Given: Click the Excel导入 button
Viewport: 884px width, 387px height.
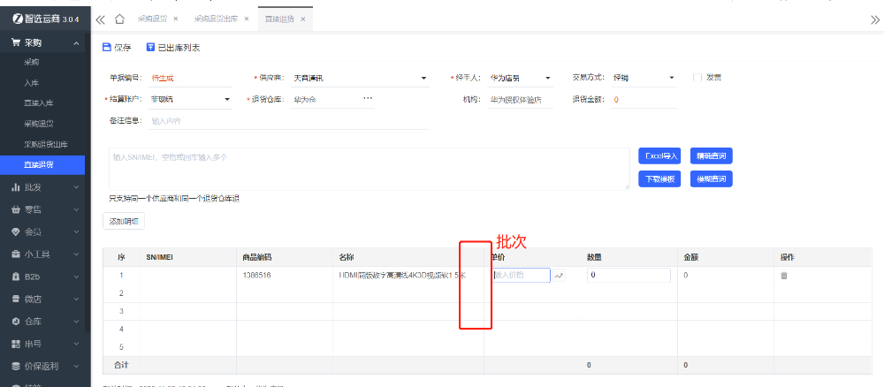Looking at the screenshot, I should point(659,156).
